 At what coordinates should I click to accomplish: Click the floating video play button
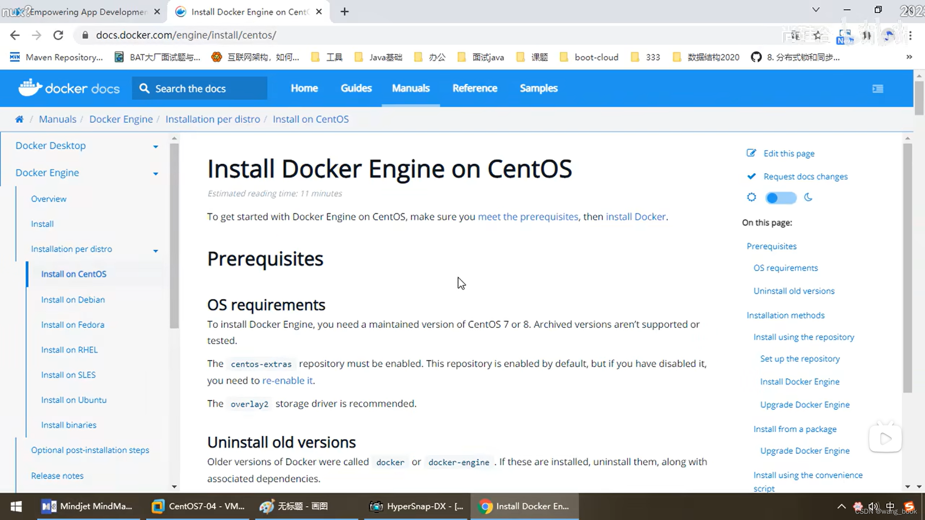pyautogui.click(x=885, y=438)
